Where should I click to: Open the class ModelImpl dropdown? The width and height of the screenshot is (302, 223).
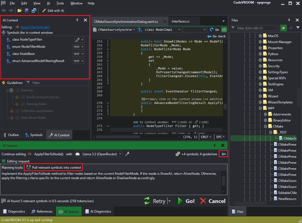coord(159,30)
